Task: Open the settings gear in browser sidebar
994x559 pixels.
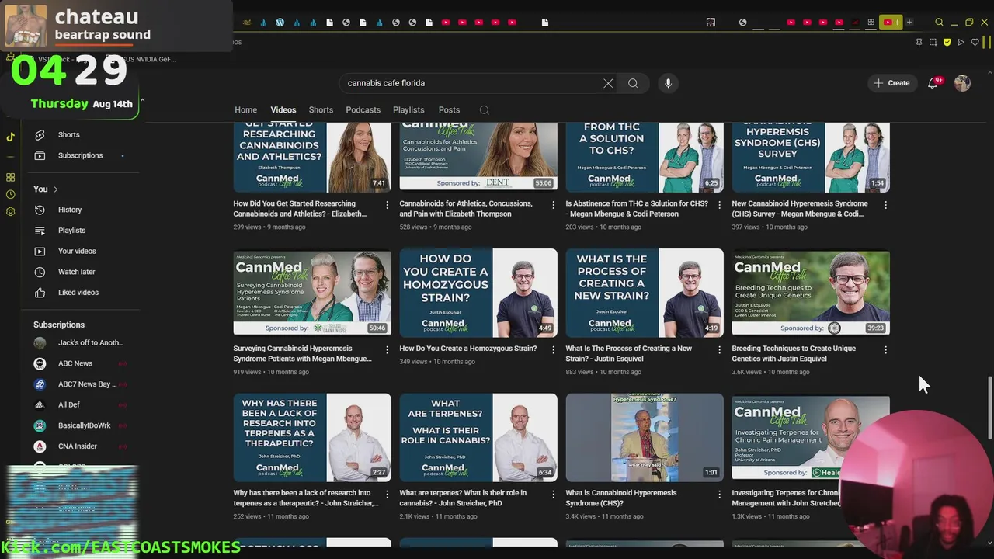Action: click(10, 211)
